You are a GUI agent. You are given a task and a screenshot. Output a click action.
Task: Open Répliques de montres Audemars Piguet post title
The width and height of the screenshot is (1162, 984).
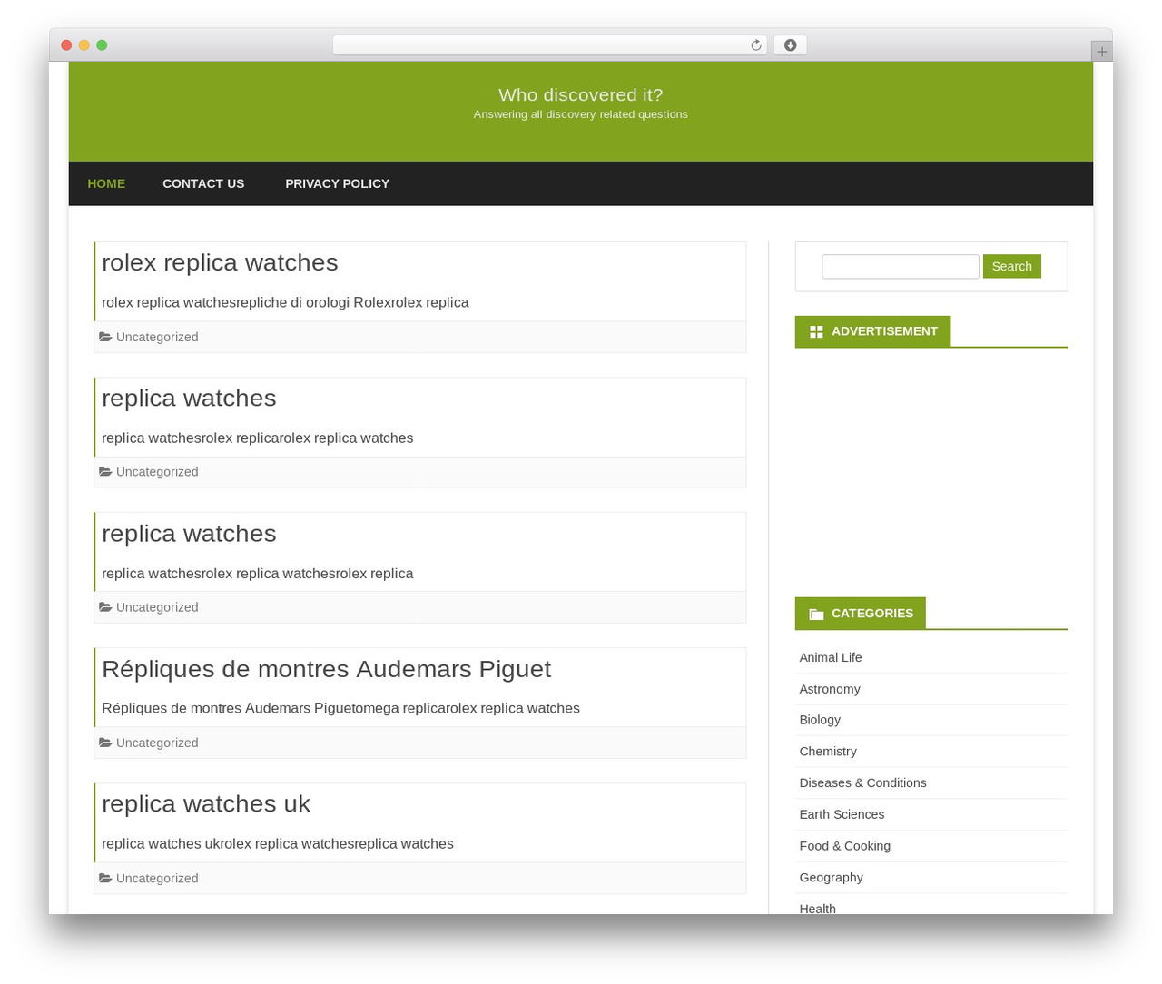[326, 669]
